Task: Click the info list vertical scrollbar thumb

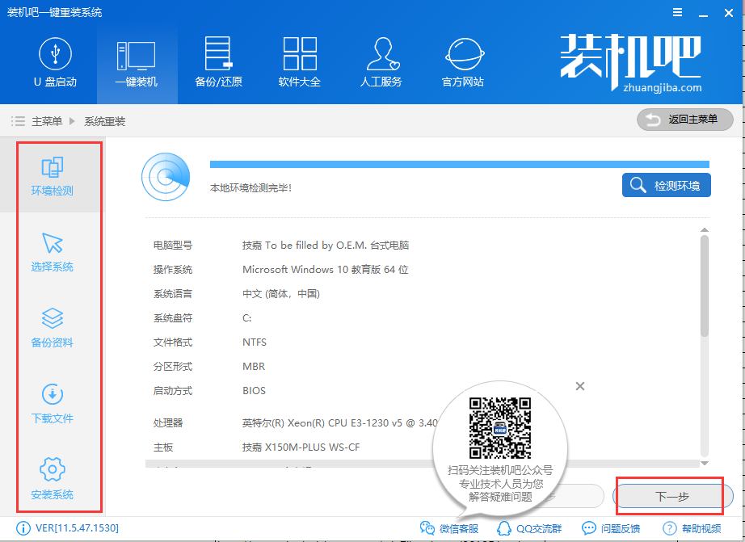Action: (705, 286)
